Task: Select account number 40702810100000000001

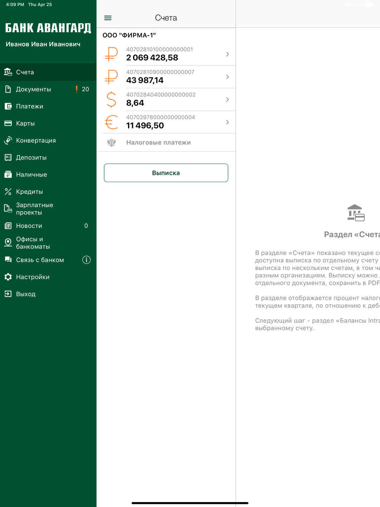Action: tap(160, 49)
